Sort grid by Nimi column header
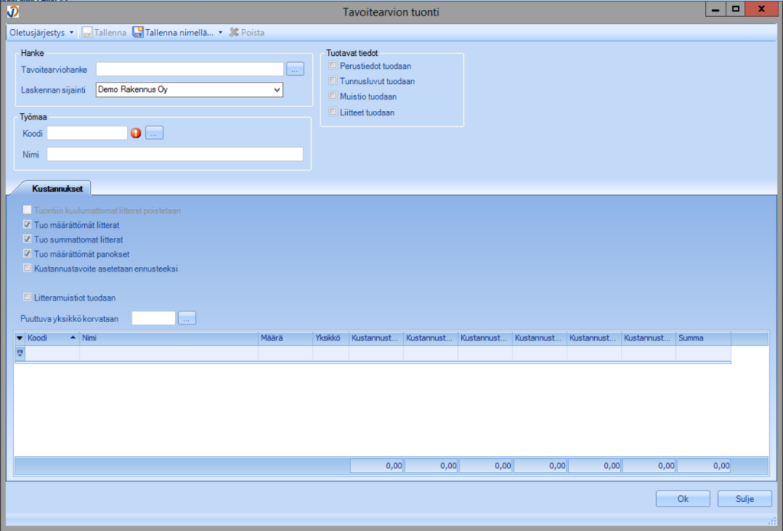783x531 pixels. coord(169,338)
